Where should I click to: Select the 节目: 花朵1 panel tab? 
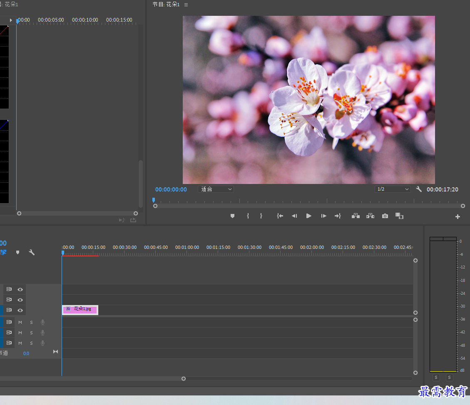pos(166,5)
